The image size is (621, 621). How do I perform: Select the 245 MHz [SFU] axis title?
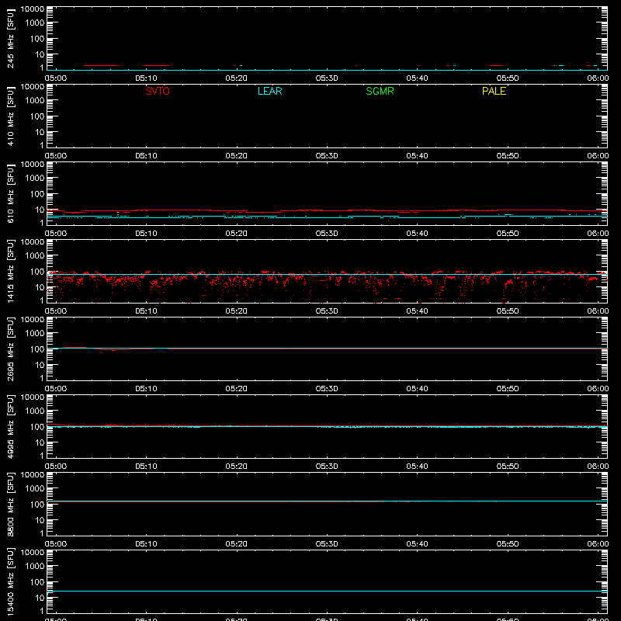point(10,38)
